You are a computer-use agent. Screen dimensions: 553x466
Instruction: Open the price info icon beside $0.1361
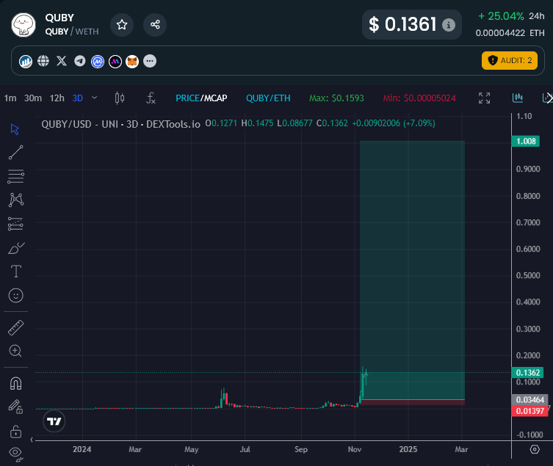pos(449,25)
